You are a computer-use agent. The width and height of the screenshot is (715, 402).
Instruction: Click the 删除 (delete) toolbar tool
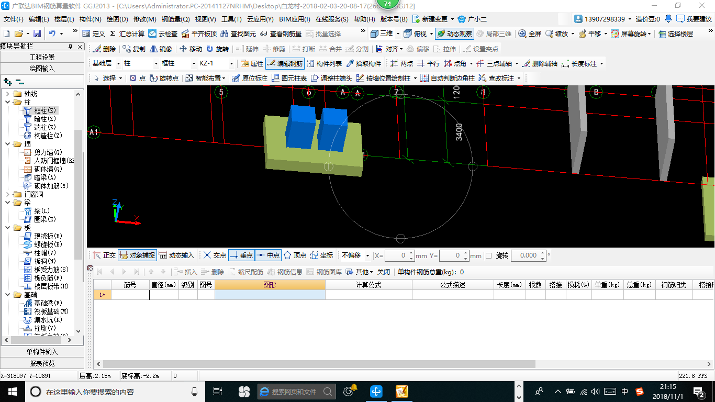(105, 49)
